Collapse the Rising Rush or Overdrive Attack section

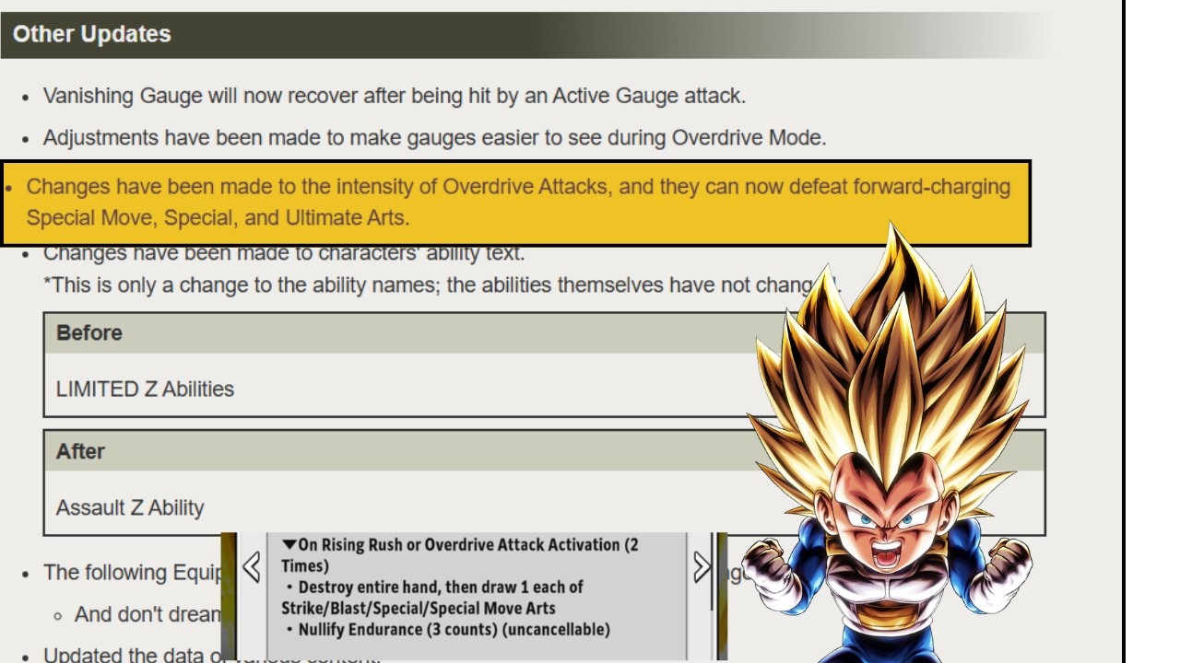tap(289, 545)
